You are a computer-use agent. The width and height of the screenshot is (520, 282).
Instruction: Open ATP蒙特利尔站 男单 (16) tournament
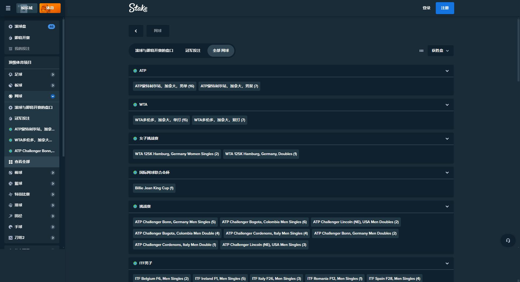(164, 86)
